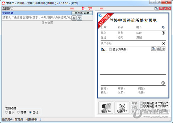This screenshot has width=173, height=123.
Task: Click 机器编号：1 in status bar
Action: click(34, 120)
